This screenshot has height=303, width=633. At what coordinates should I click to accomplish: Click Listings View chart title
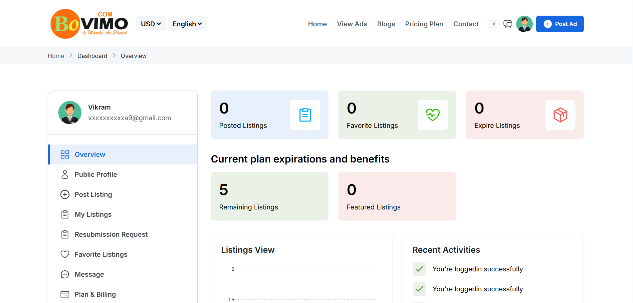(248, 250)
